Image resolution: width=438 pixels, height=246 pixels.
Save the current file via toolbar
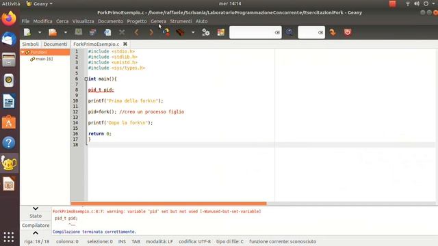point(79,32)
